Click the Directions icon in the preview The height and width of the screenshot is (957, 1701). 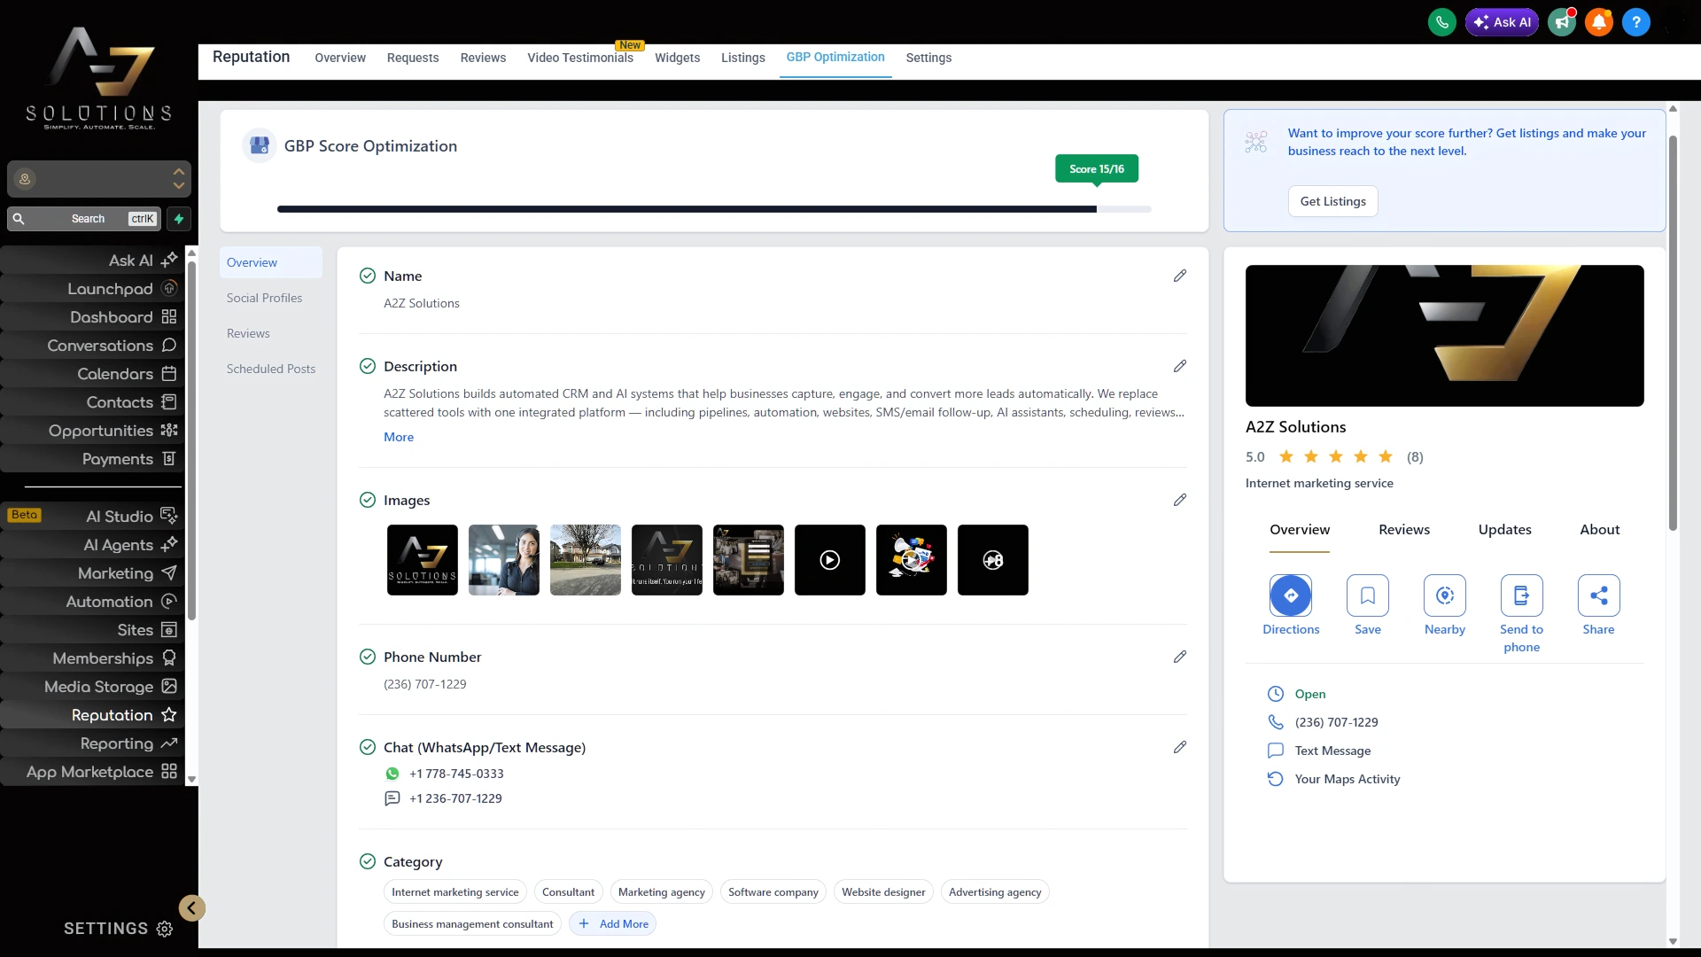click(x=1290, y=595)
